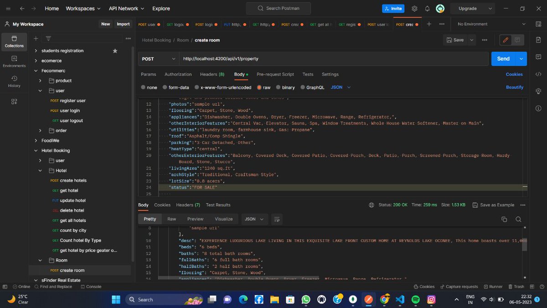Viewport: 547px width, 308px height.
Task: Switch to the Authorization tab
Action: coord(178,74)
